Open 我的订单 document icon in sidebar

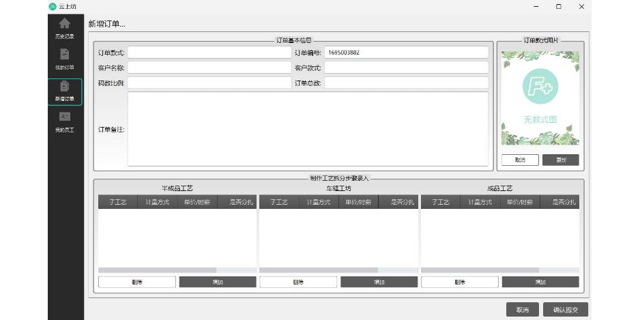coord(65,55)
